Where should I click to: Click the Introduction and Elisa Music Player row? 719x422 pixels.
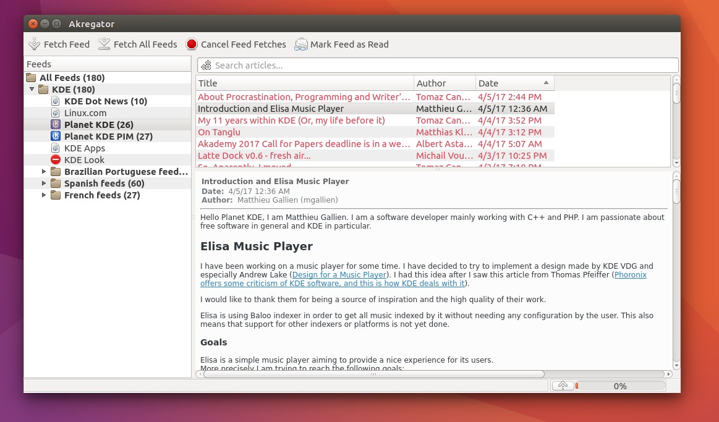[375, 109]
